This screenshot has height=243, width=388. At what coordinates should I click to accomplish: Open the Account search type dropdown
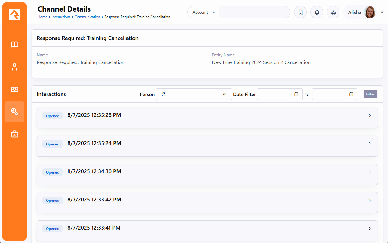[204, 12]
